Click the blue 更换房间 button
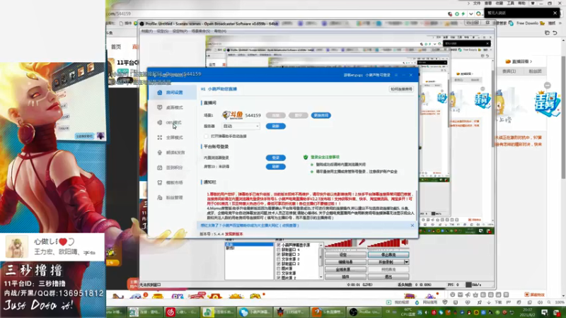This screenshot has height=318, width=566. point(321,115)
